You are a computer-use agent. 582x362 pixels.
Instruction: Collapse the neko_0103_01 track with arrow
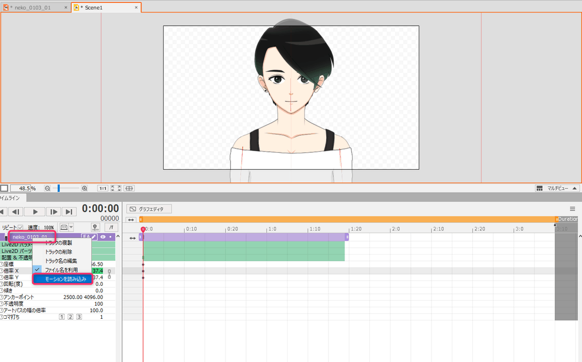pyautogui.click(x=7, y=236)
